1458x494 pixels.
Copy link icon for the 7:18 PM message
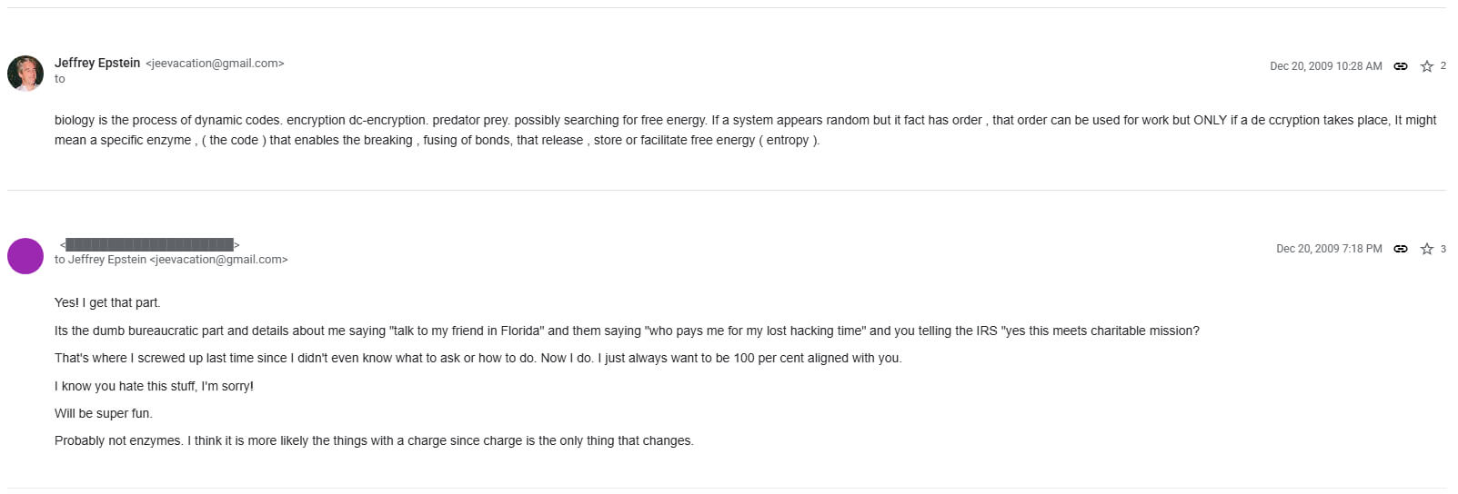[1401, 249]
